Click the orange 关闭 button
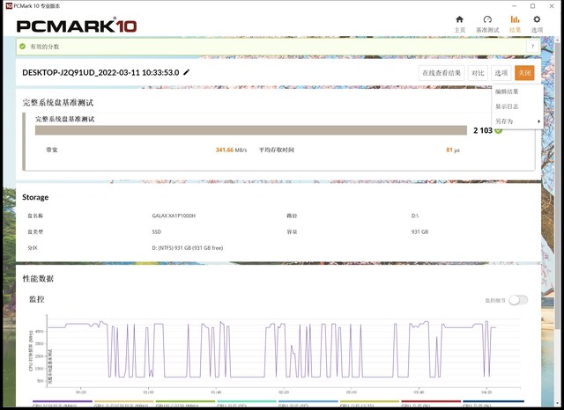The image size is (564, 410). click(x=524, y=73)
